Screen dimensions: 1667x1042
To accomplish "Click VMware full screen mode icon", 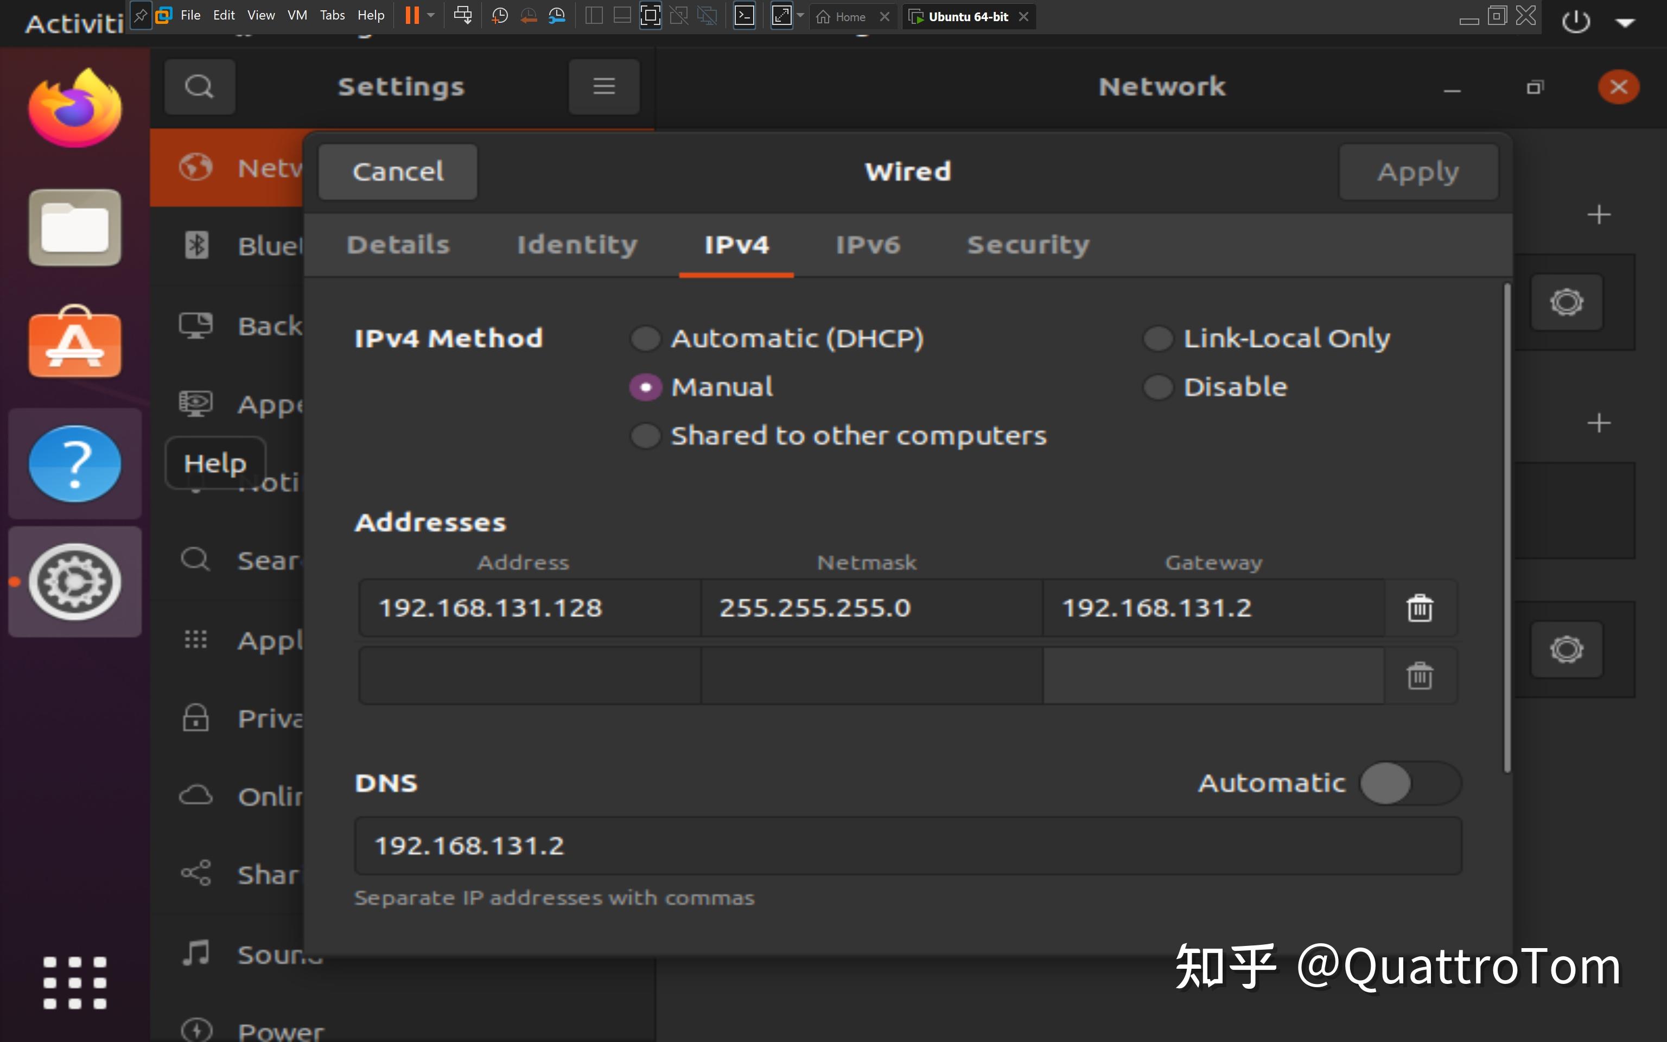I will [650, 15].
